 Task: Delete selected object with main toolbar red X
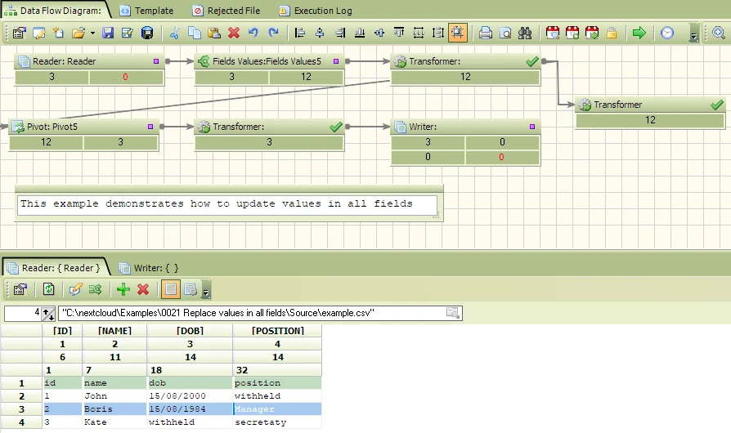[x=234, y=33]
